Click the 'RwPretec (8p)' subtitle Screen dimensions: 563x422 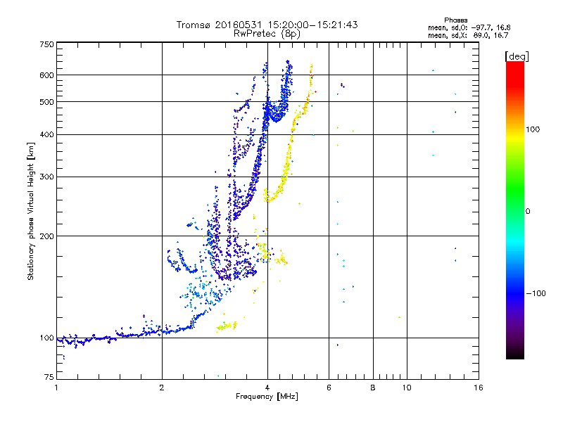click(x=267, y=34)
